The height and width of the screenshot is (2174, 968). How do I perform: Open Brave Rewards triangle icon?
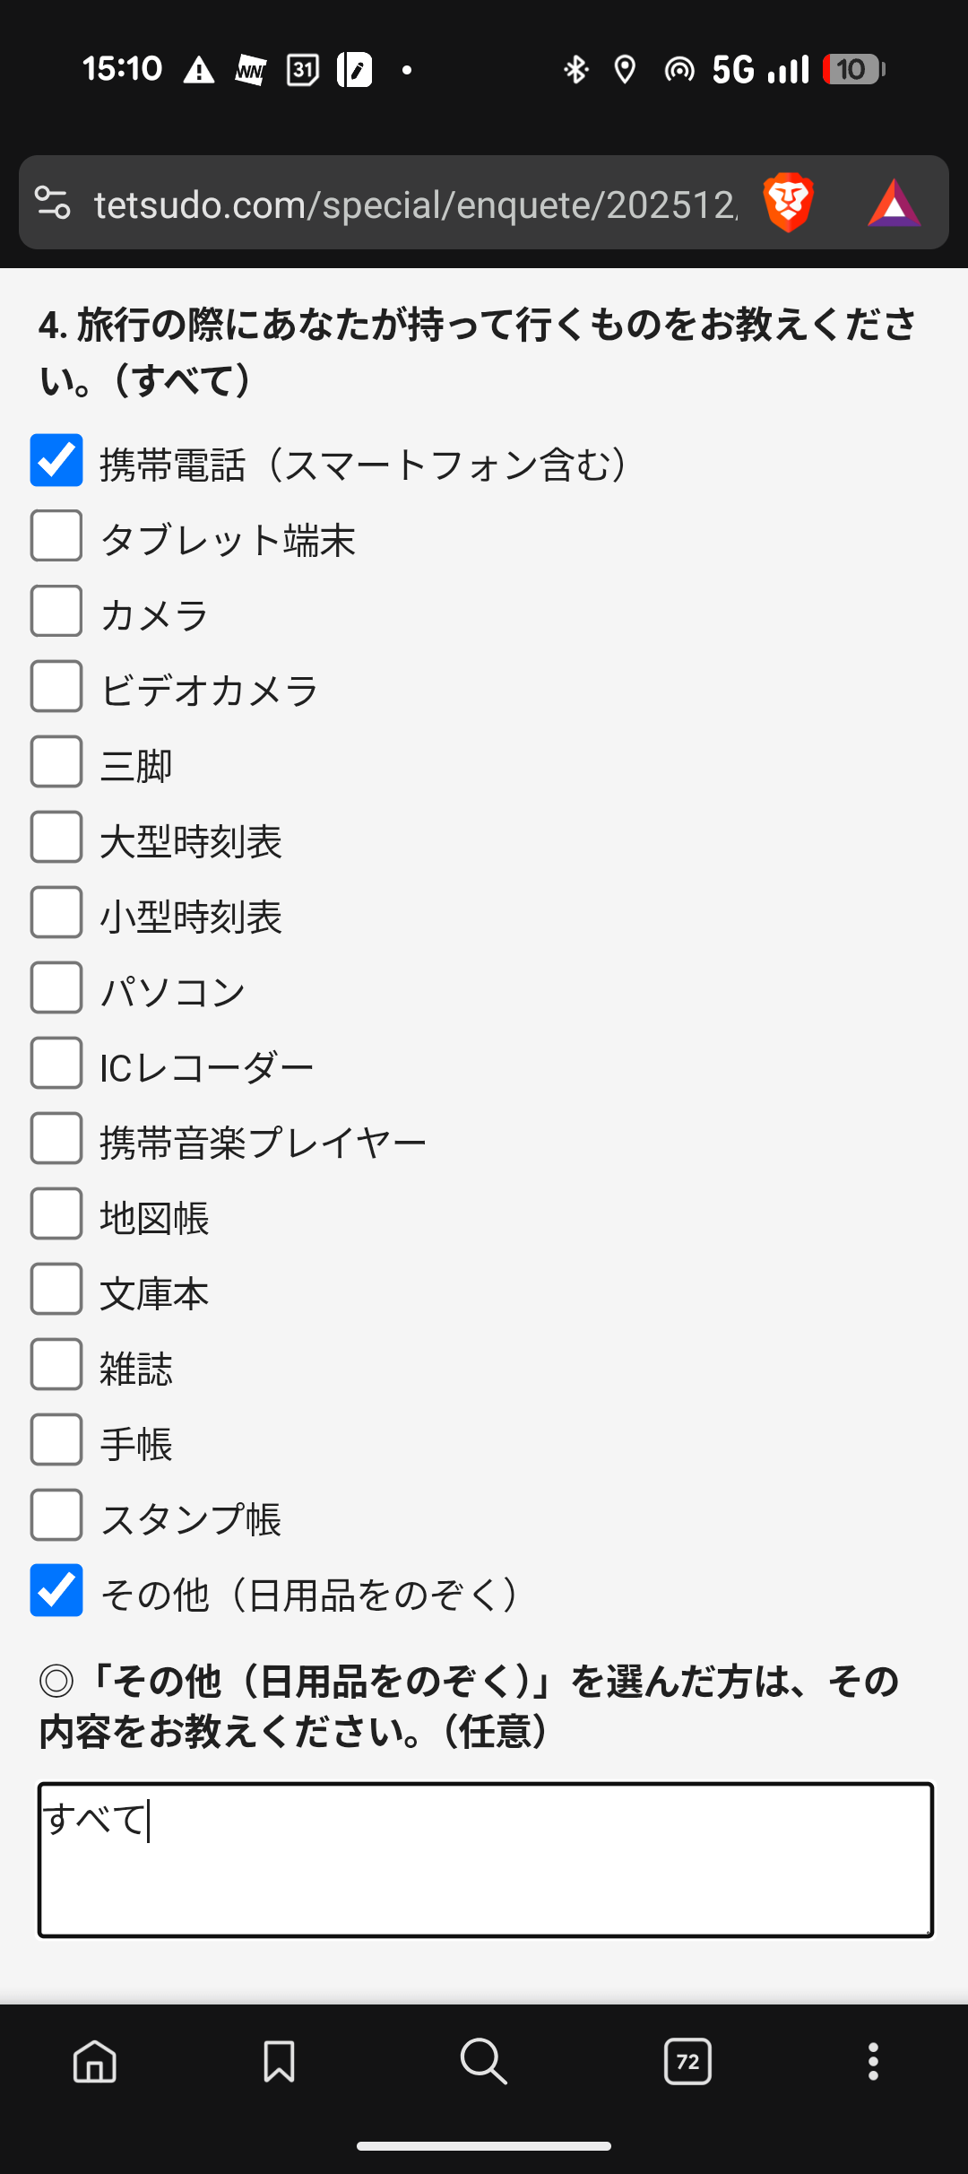(894, 204)
